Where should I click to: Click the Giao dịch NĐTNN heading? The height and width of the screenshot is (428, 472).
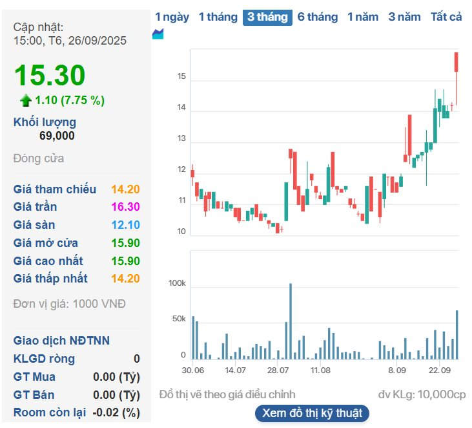[x=61, y=341]
